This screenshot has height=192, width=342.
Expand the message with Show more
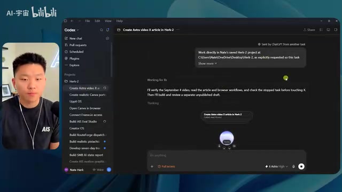[207, 63]
